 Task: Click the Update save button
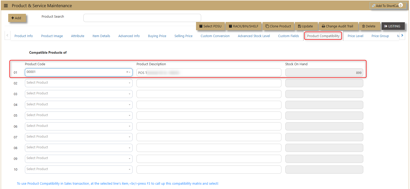coord(305,26)
